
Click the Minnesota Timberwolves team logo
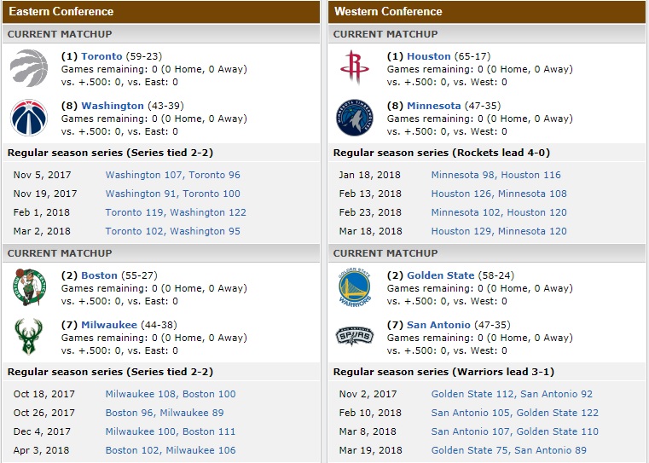(355, 118)
